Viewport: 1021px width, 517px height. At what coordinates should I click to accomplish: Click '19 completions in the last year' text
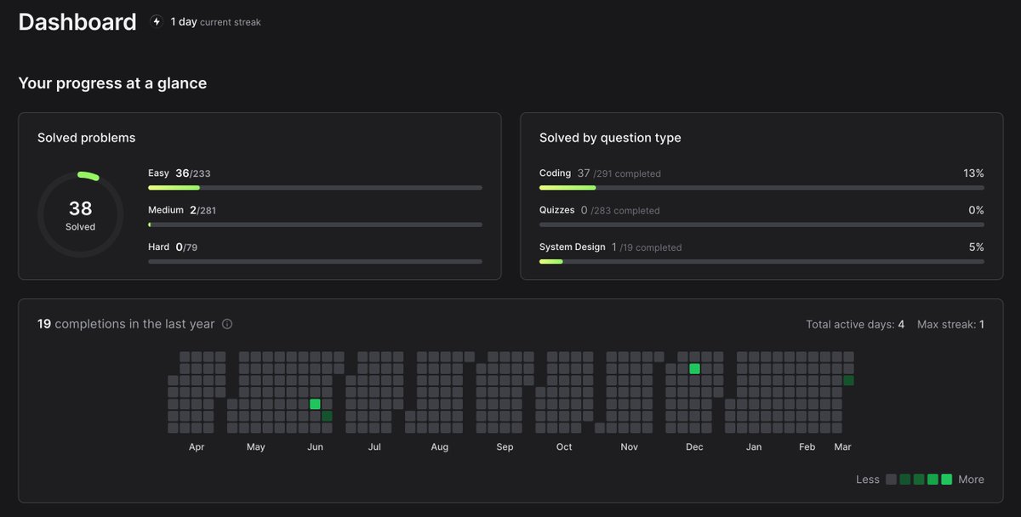tap(126, 324)
